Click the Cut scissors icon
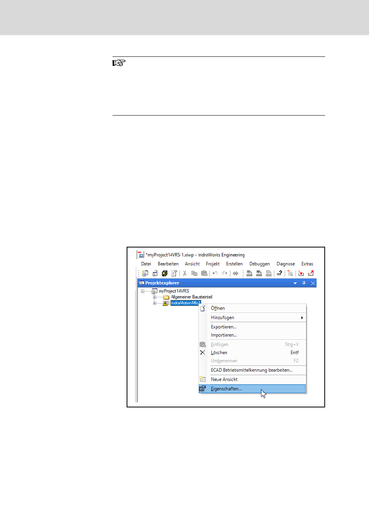369x523 pixels. (x=185, y=273)
